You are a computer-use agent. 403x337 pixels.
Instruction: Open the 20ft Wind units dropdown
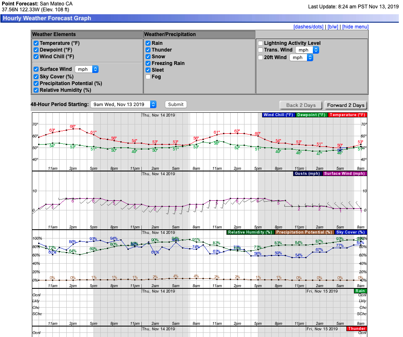coord(301,57)
